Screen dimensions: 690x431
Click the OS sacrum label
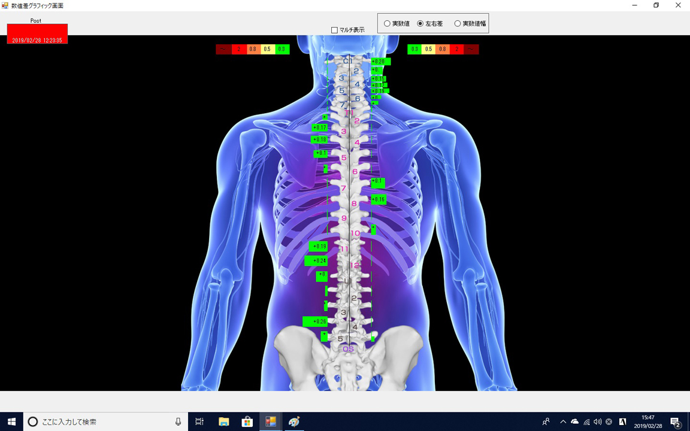coord(348,349)
